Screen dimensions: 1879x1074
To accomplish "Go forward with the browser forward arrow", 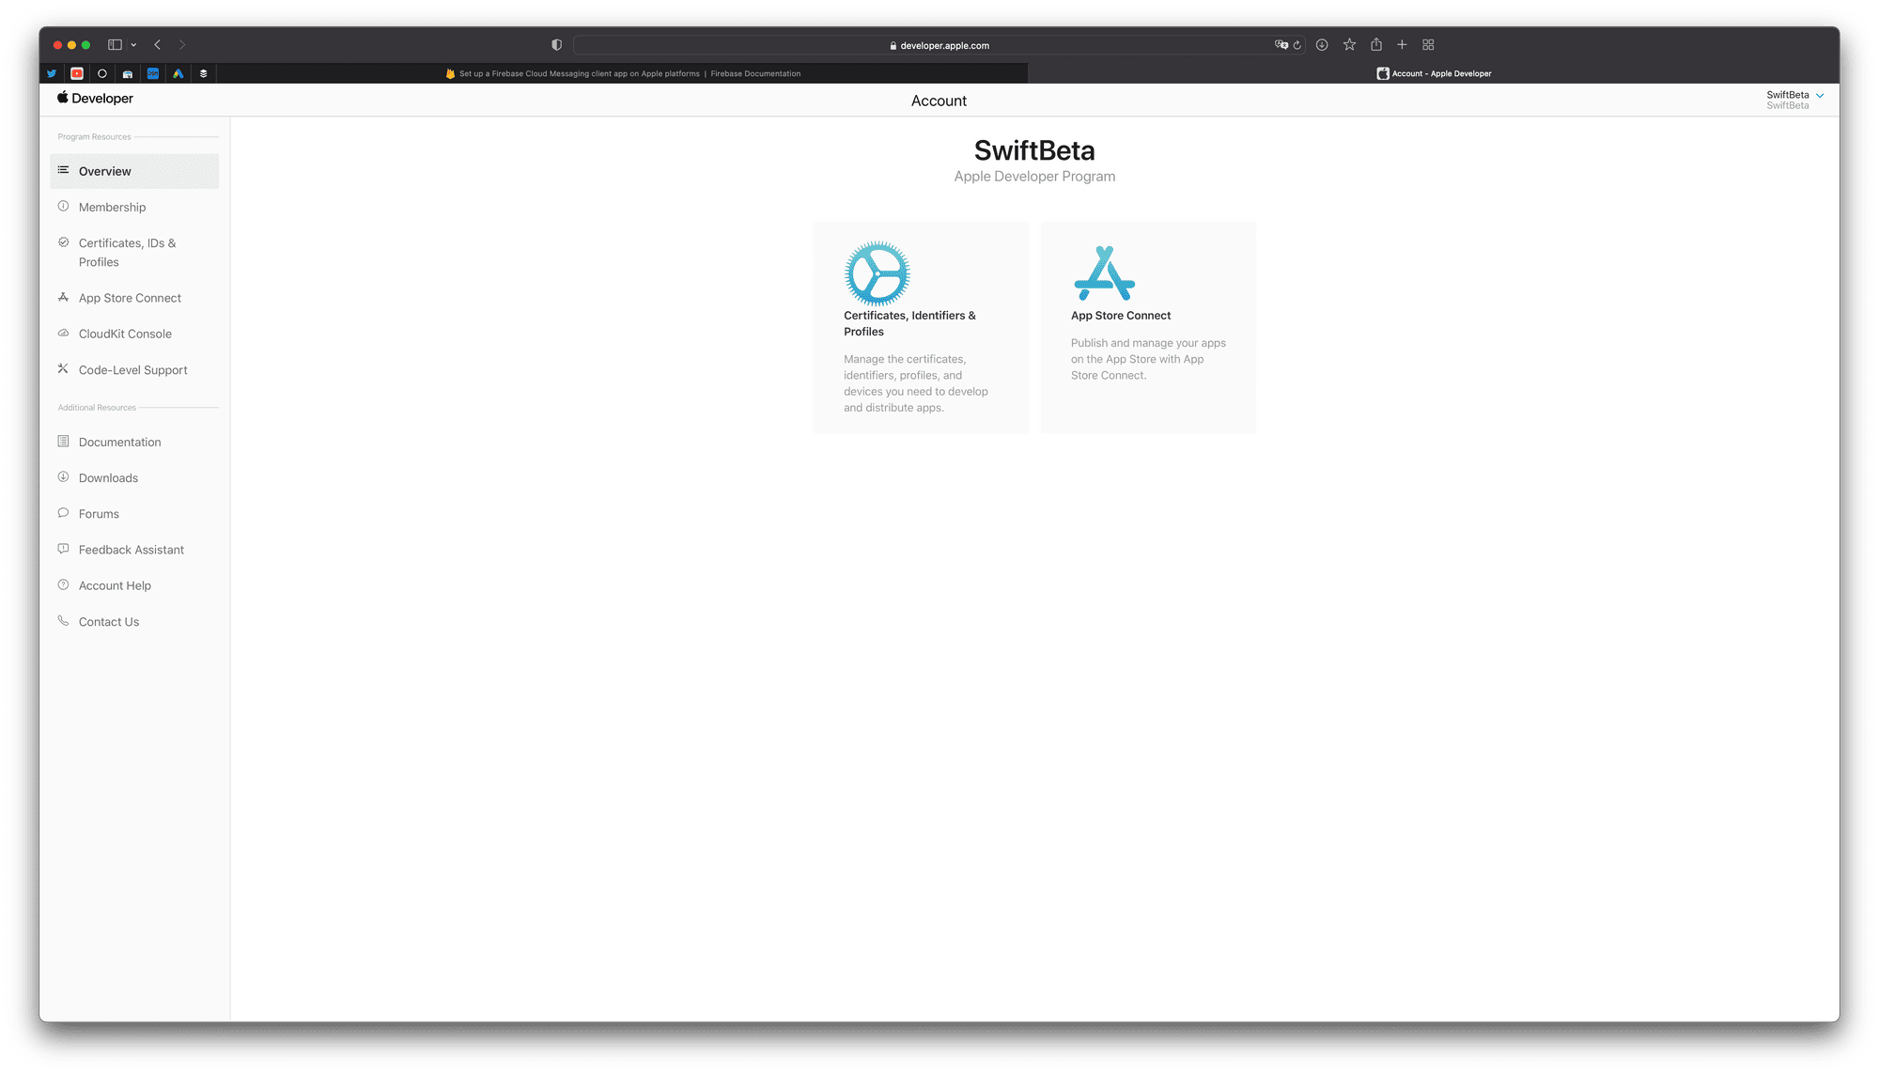I will 182,45.
